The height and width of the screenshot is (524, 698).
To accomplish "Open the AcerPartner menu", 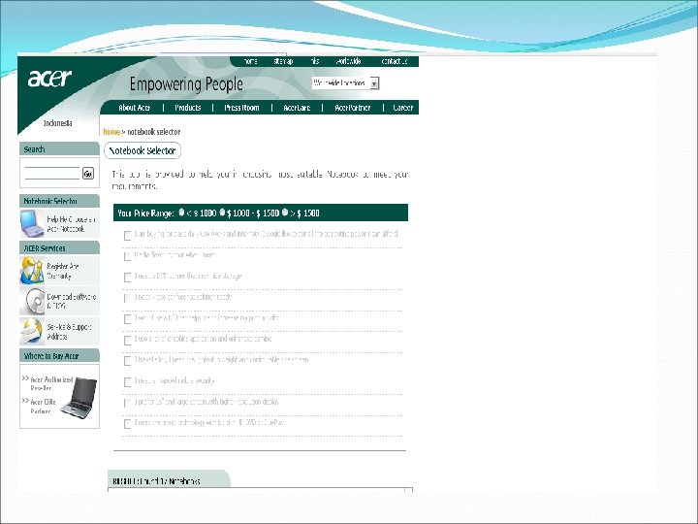I will [x=353, y=108].
